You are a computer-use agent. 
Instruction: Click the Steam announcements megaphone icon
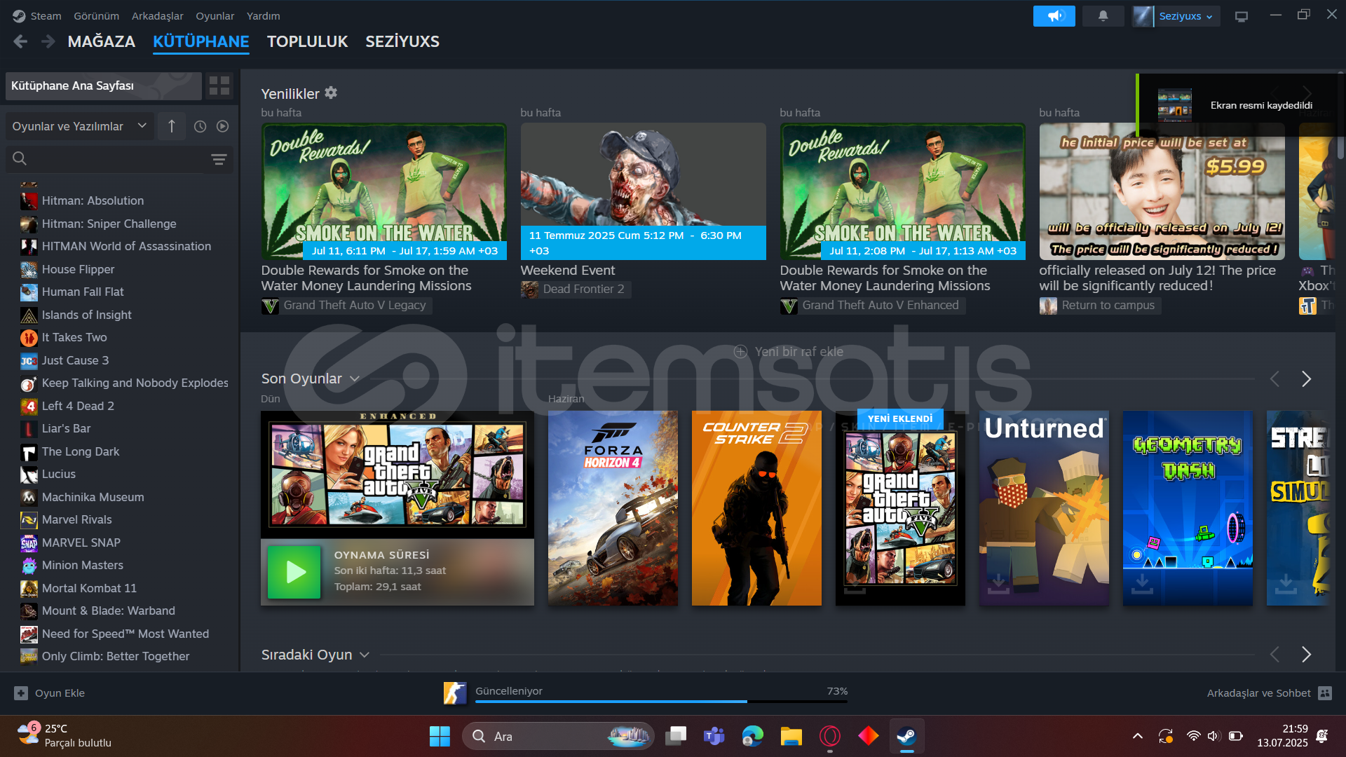click(x=1054, y=15)
